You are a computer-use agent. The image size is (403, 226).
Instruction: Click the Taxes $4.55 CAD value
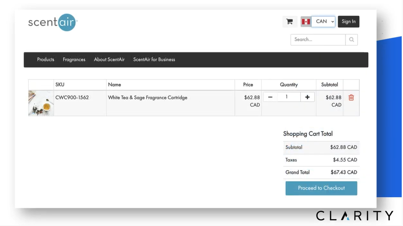345,160
